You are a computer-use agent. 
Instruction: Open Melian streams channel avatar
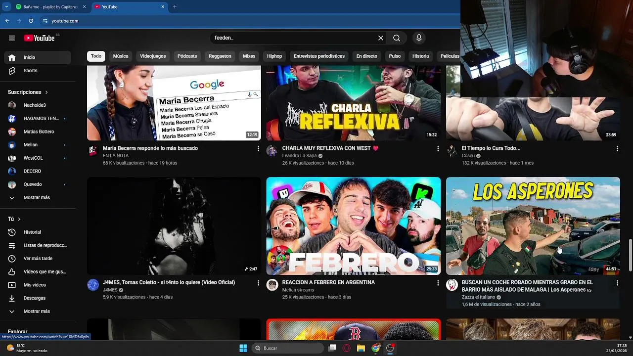(x=272, y=285)
